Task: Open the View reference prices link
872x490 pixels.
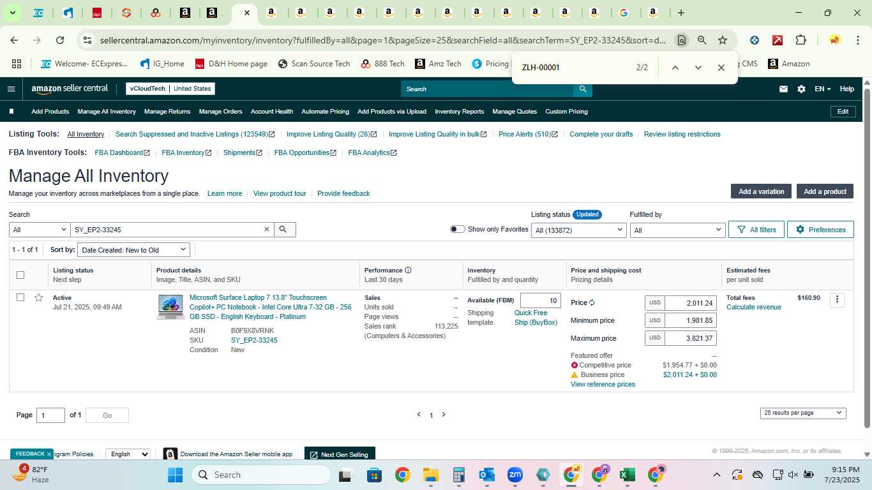Action: tap(603, 384)
